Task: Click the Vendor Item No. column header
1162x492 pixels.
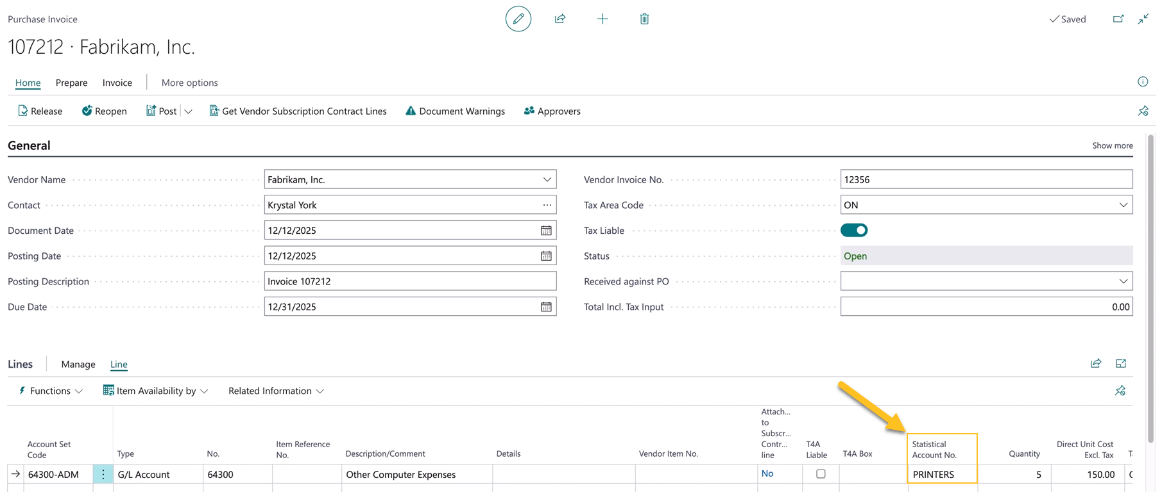Action: click(x=668, y=454)
